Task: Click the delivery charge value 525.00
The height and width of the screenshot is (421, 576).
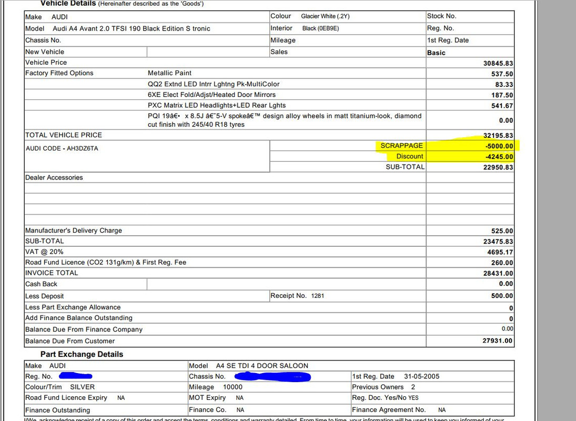Action: click(502, 231)
